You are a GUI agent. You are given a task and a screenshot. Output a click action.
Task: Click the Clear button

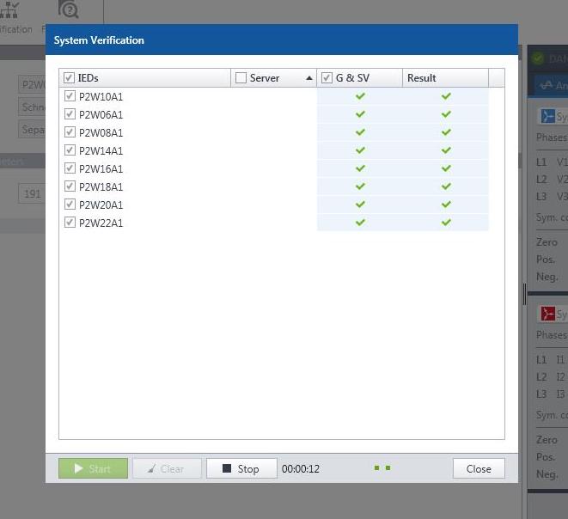pyautogui.click(x=167, y=468)
